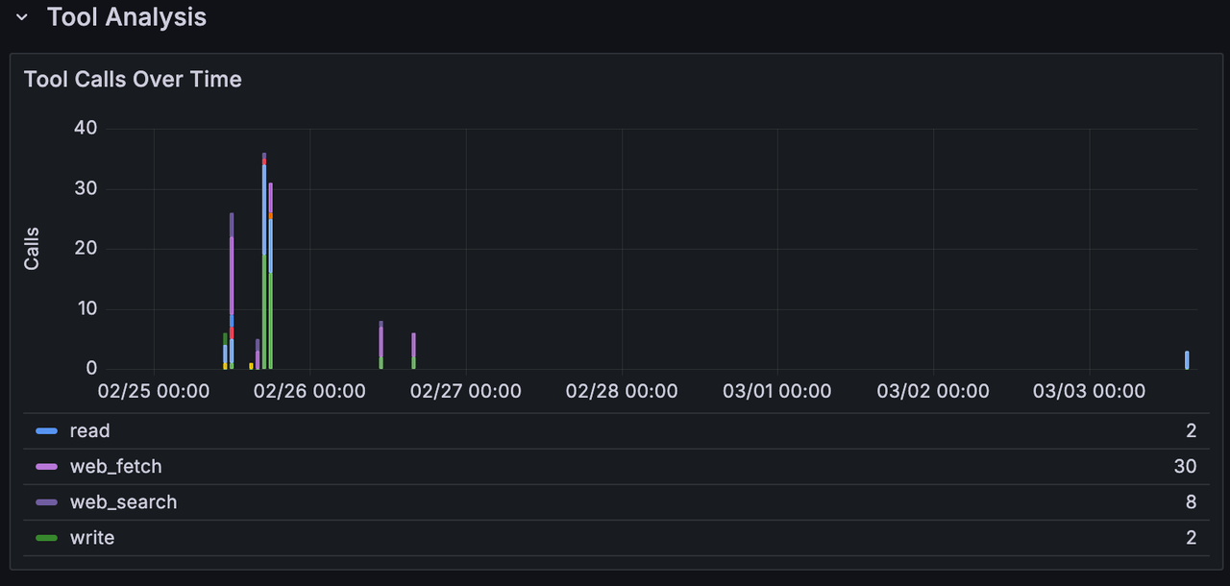The image size is (1230, 586).
Task: Open the Tool Calls Over Time panel menu
Action: pyautogui.click(x=133, y=79)
